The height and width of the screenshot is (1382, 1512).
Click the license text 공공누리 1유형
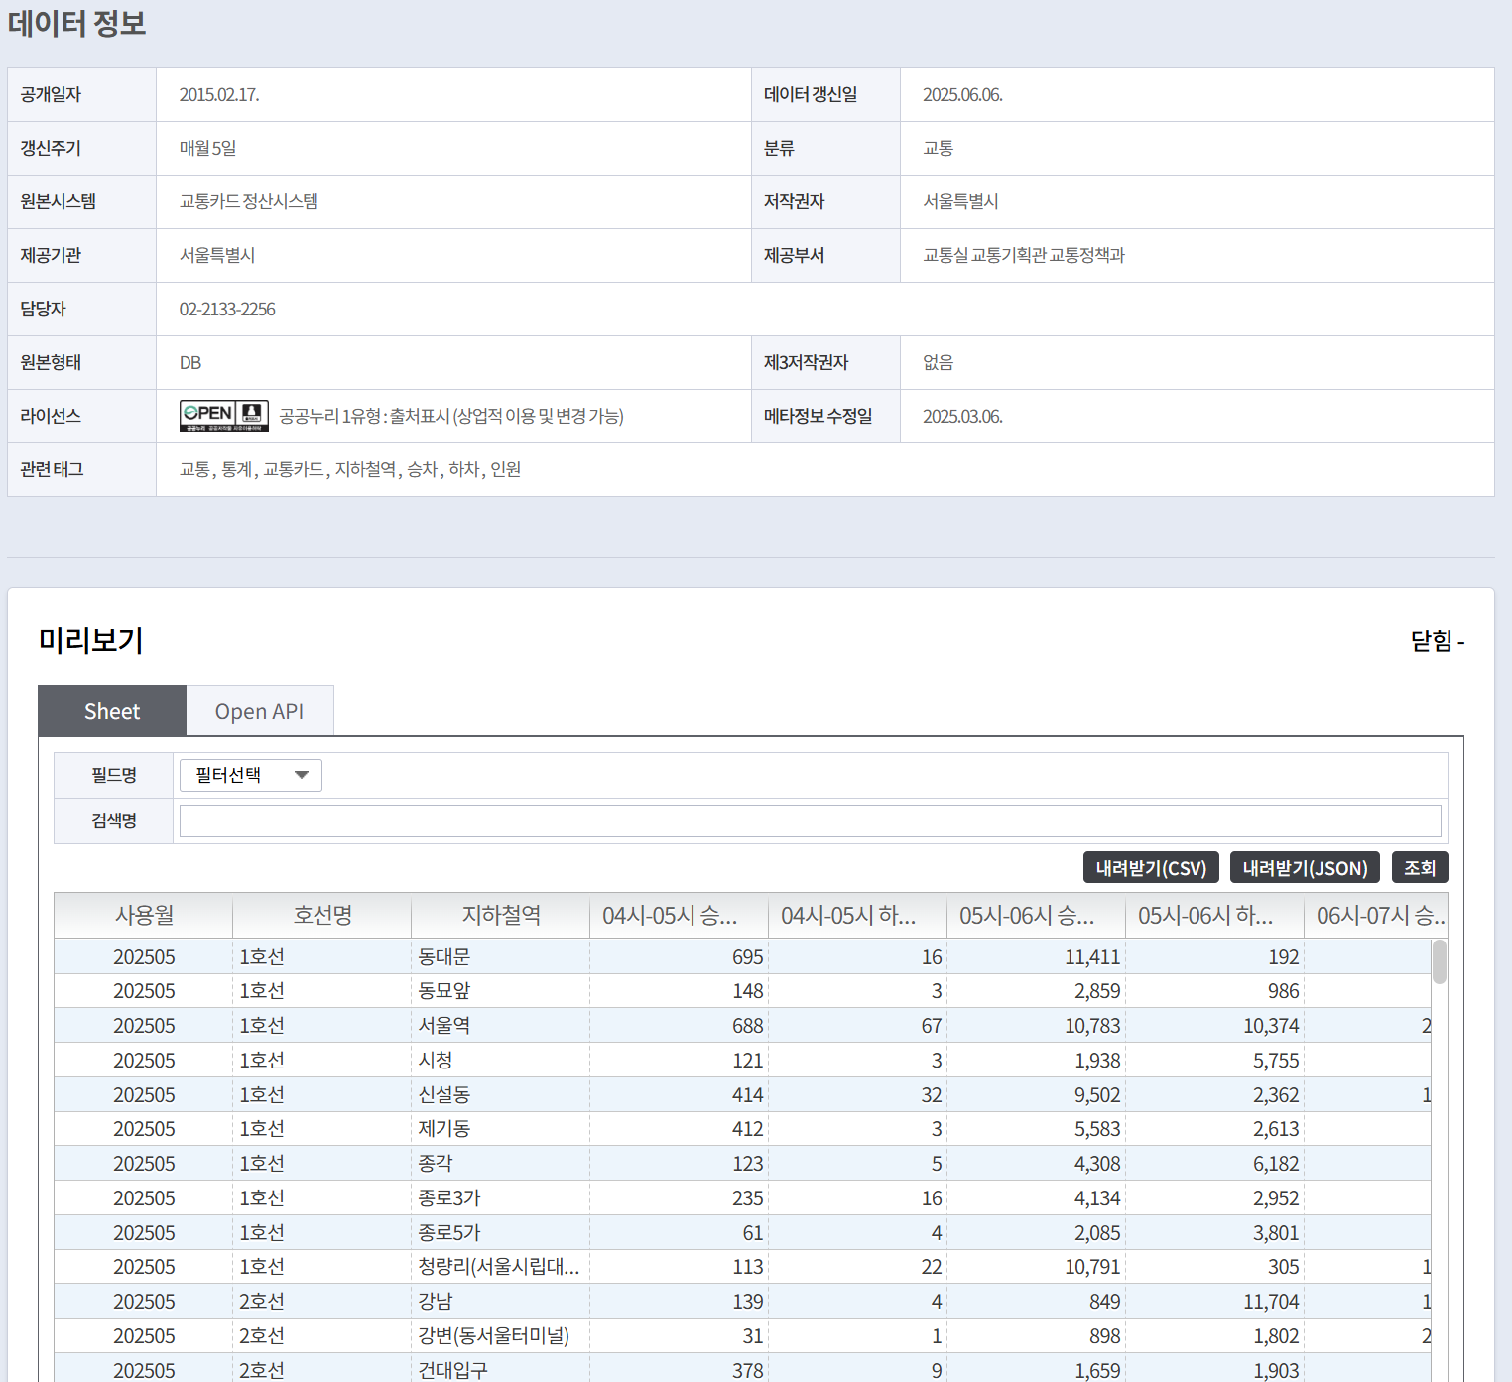(x=451, y=416)
